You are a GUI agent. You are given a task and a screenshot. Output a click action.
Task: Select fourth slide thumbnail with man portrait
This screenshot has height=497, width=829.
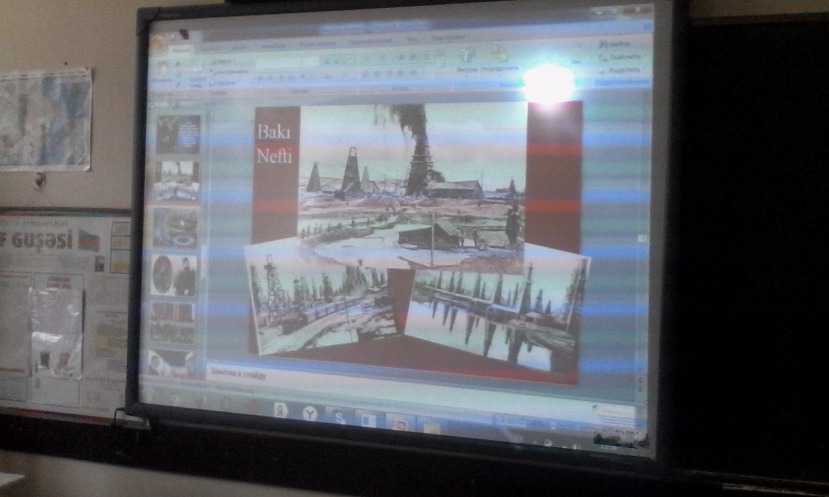tap(174, 275)
